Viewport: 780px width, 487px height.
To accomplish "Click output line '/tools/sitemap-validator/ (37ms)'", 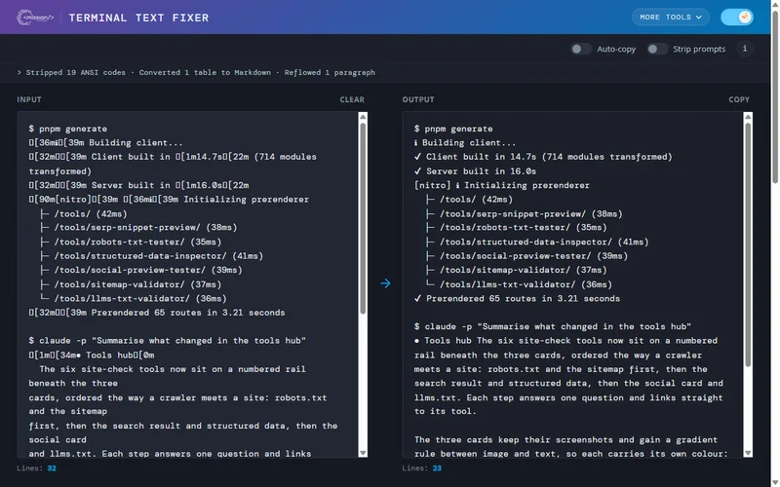I will 517,270.
